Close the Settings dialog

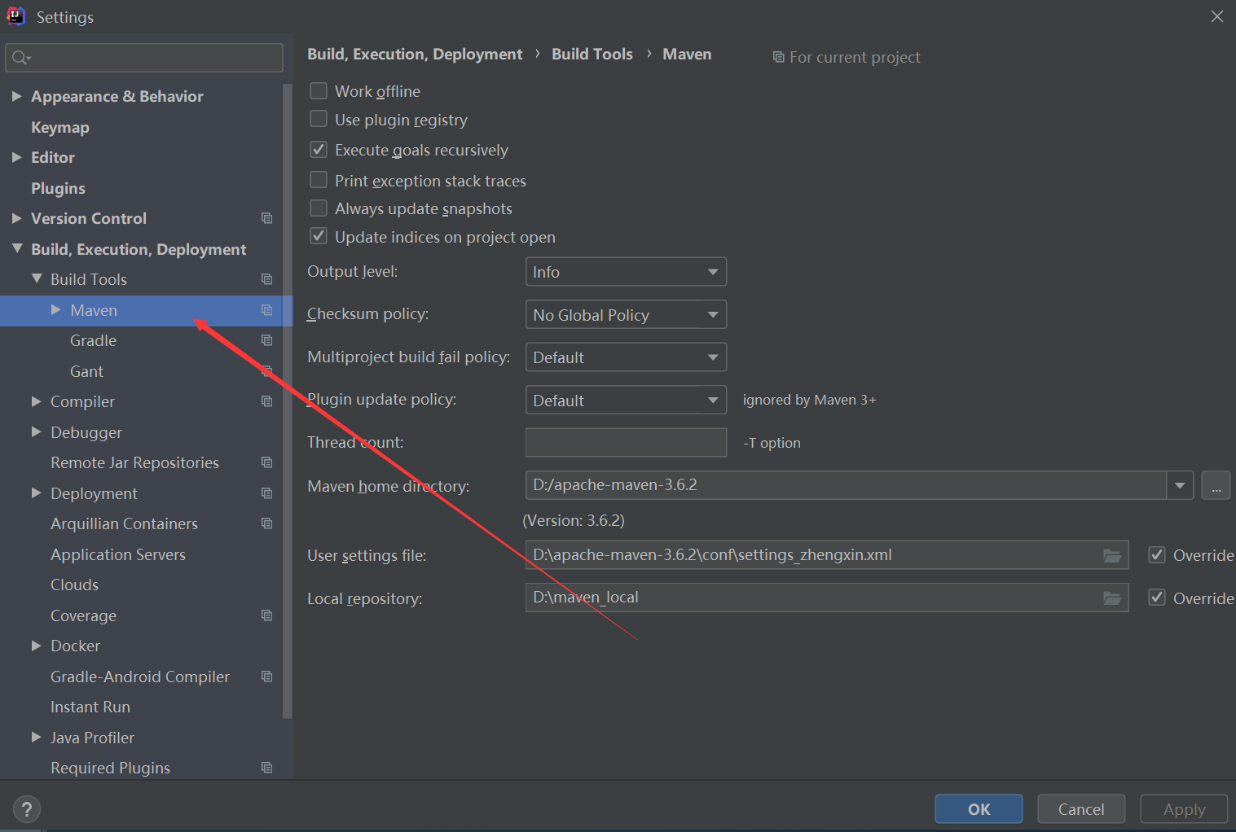(x=1216, y=16)
